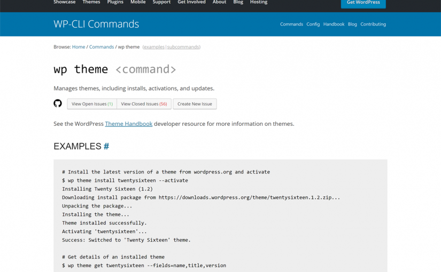Open the WP-CLI Commands site title
The width and height of the screenshot is (441, 272).
pos(96,24)
